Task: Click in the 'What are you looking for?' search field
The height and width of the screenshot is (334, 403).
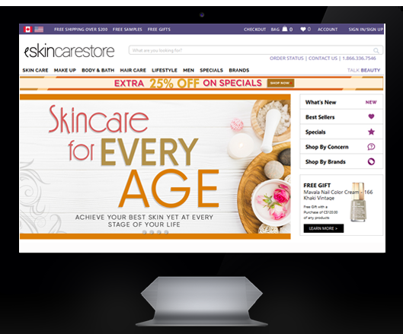Action: coord(256,50)
